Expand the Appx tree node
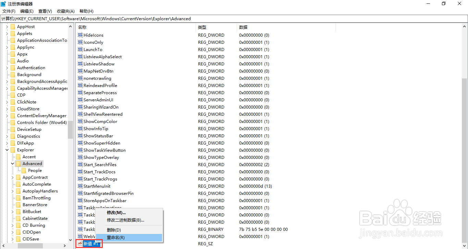Viewport: 468px width, 249px height. (7, 54)
